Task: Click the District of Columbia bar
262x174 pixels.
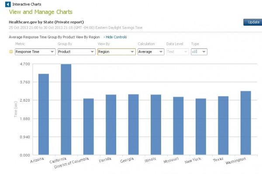Action: (89, 126)
